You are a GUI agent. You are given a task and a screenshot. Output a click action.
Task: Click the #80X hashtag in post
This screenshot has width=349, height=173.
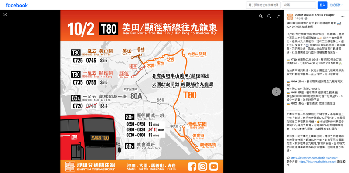click(x=293, y=103)
